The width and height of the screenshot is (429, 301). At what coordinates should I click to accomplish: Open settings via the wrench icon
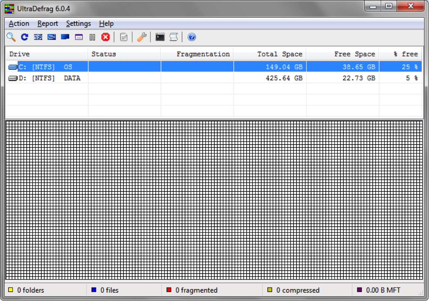pyautogui.click(x=142, y=37)
